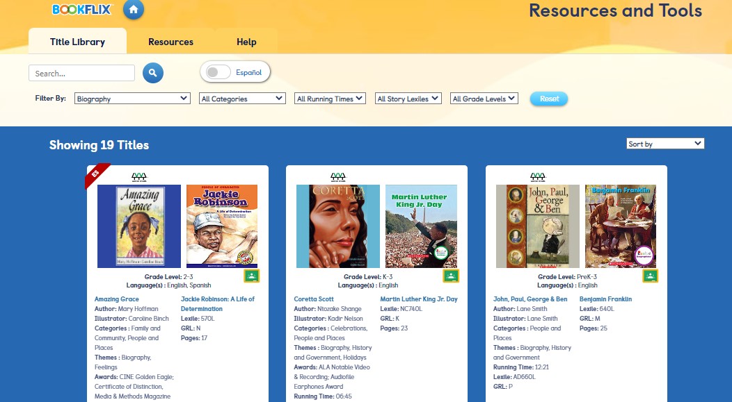Image resolution: width=732 pixels, height=402 pixels.
Task: Open the Coretta Scott title link
Action: click(314, 299)
